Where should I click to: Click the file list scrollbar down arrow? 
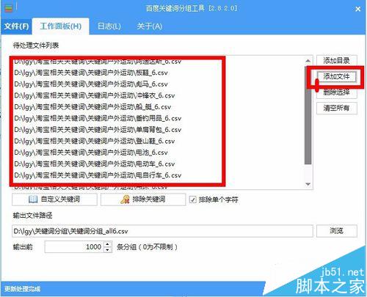308,184
